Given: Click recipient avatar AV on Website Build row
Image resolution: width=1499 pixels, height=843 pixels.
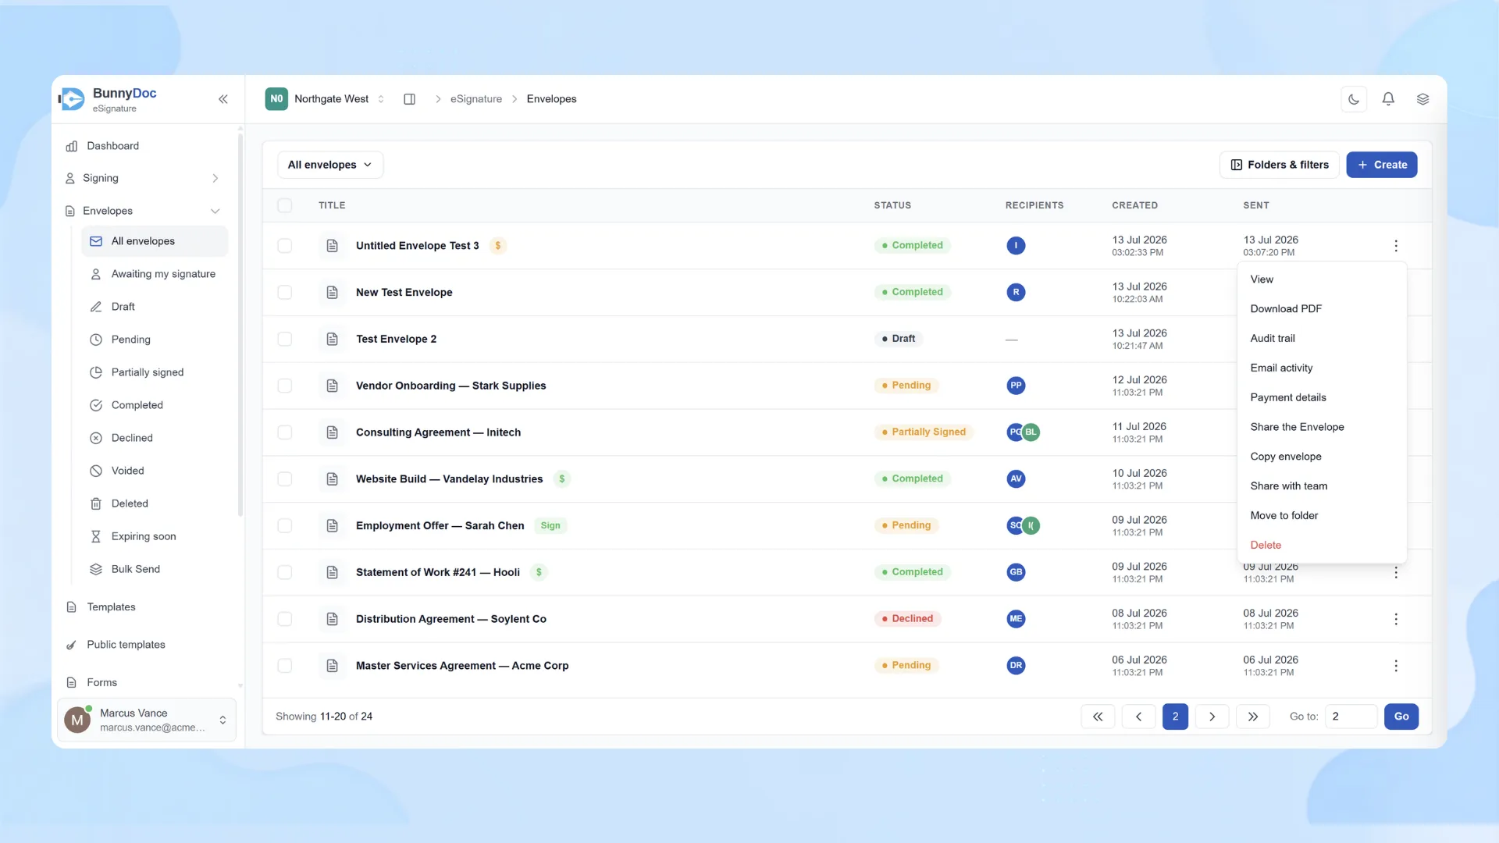Looking at the screenshot, I should pyautogui.click(x=1016, y=479).
